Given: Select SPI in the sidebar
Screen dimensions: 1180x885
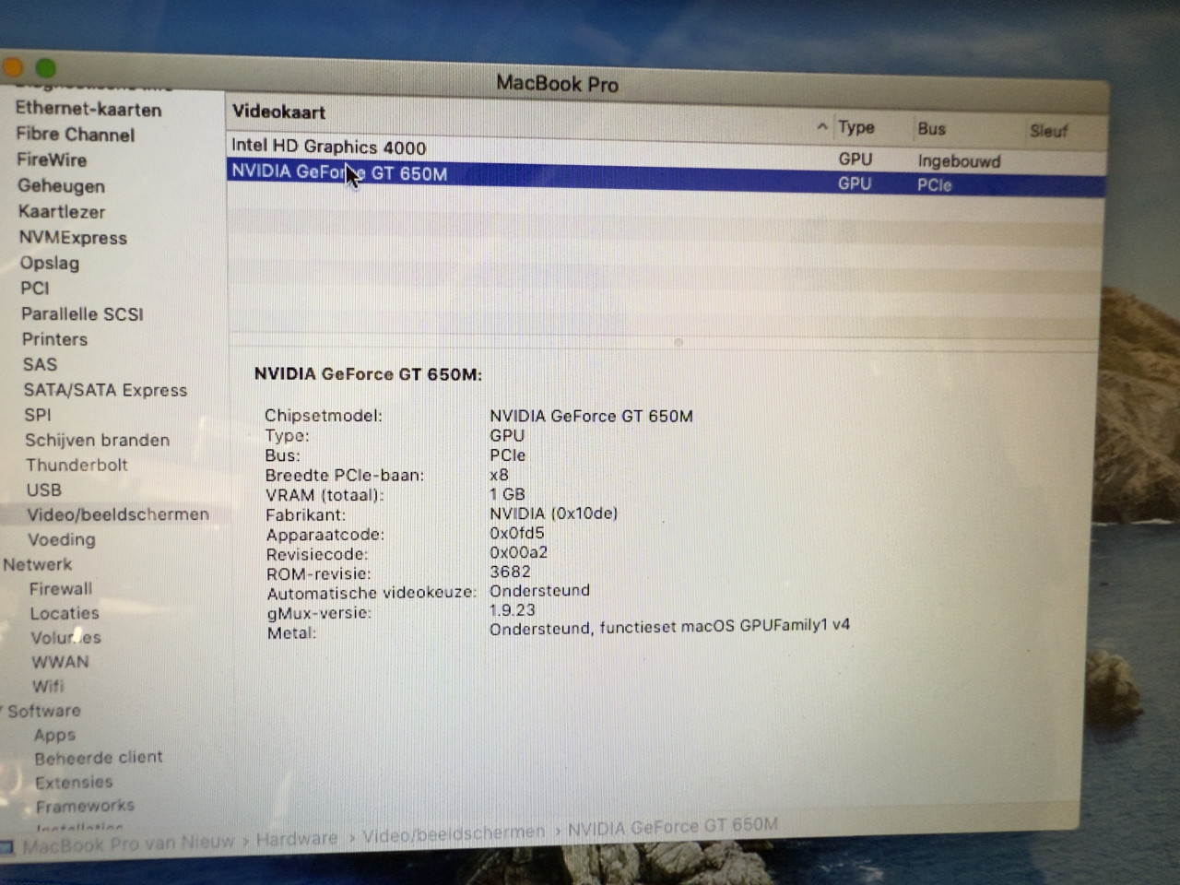Looking at the screenshot, I should point(38,415).
